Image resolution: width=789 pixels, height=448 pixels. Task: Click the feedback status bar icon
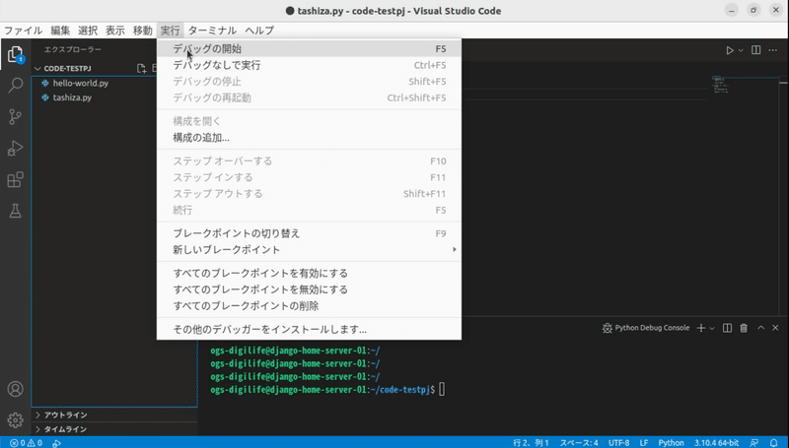point(753,443)
